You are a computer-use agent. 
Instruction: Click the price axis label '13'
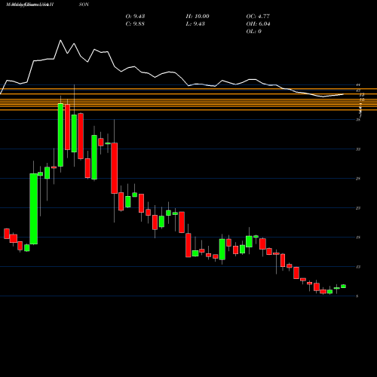click(x=358, y=267)
